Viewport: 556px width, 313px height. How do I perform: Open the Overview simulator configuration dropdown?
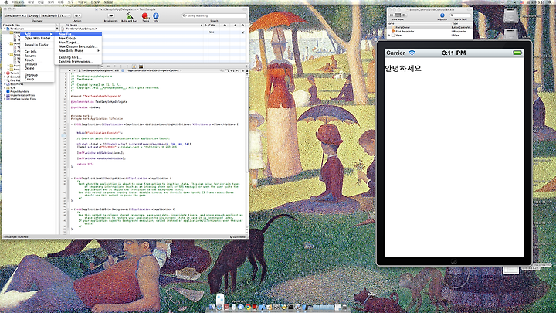coord(37,15)
